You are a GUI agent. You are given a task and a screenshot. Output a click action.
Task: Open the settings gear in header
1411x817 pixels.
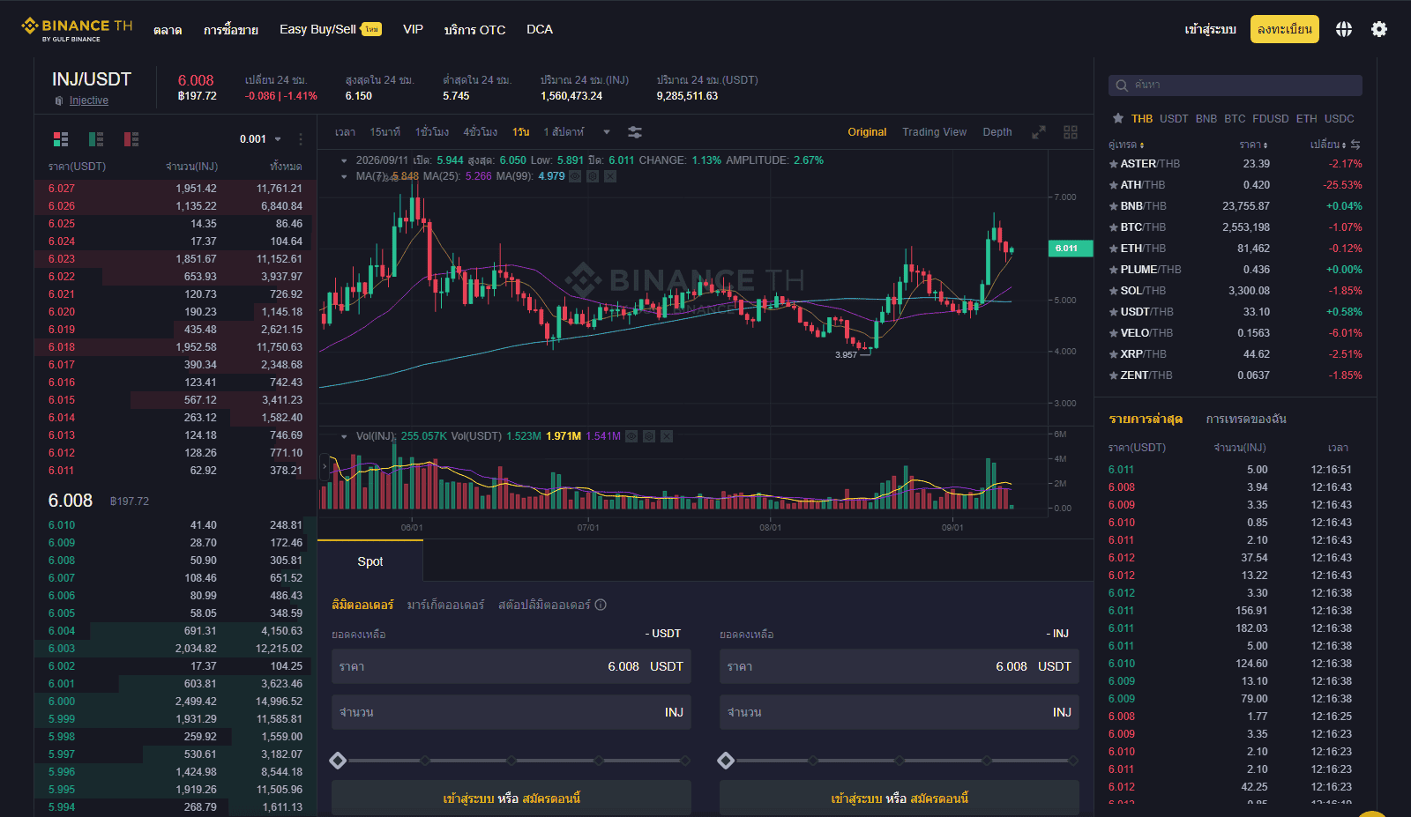(1379, 29)
